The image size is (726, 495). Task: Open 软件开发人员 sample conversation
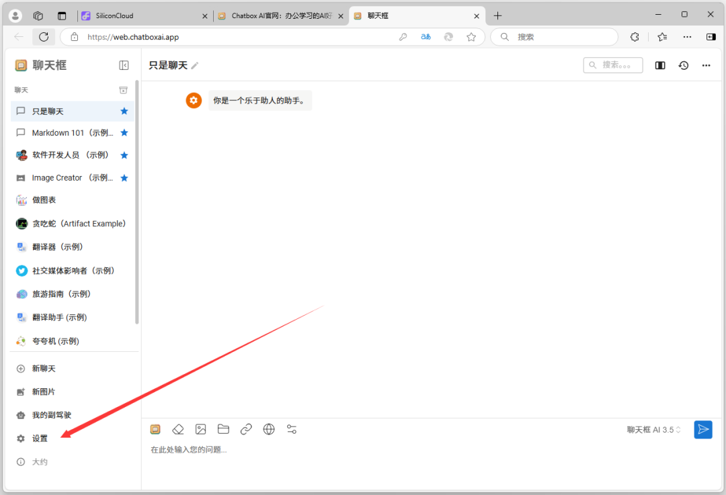(72, 155)
